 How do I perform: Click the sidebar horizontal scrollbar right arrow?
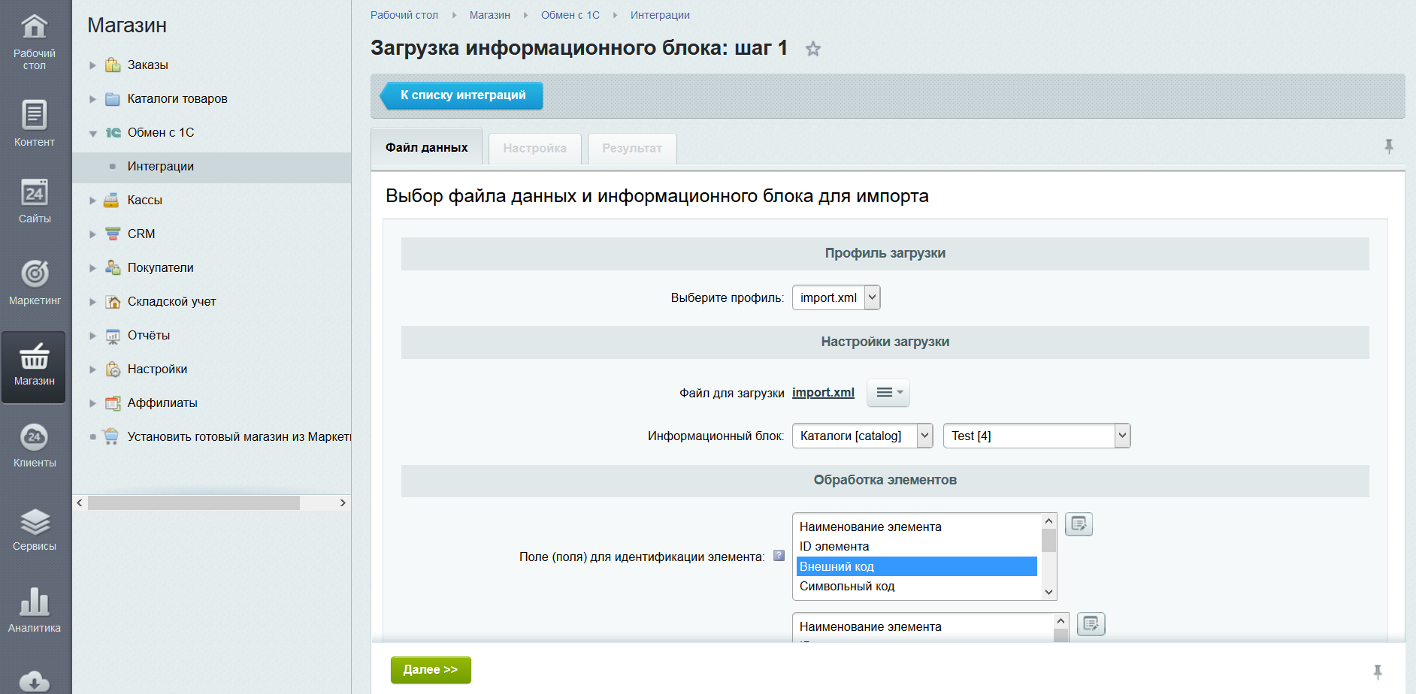(343, 503)
